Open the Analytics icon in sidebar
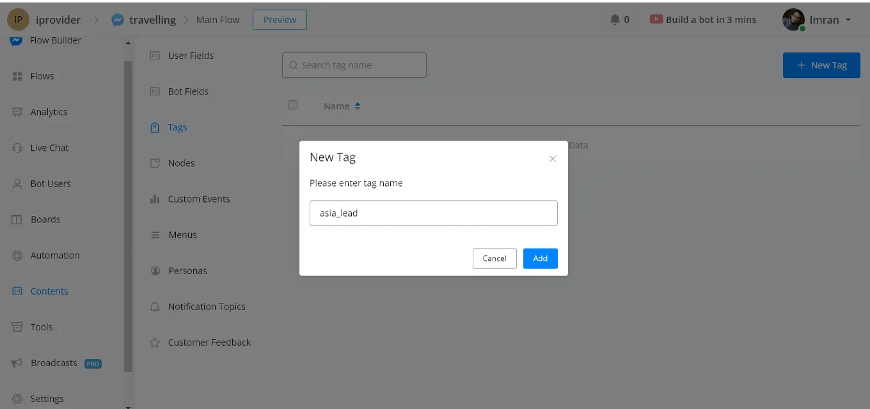 pos(17,112)
